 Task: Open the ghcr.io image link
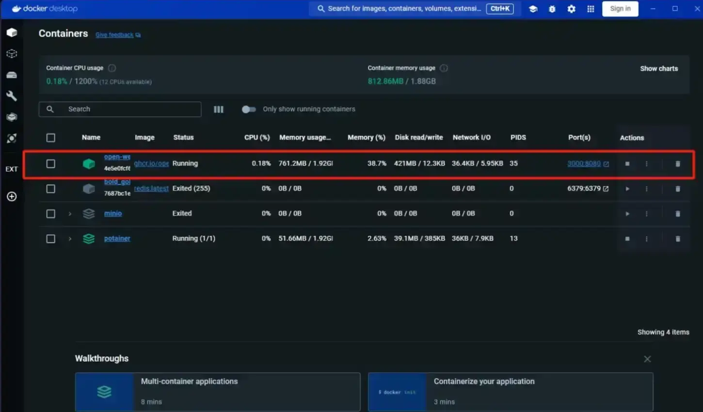click(151, 163)
